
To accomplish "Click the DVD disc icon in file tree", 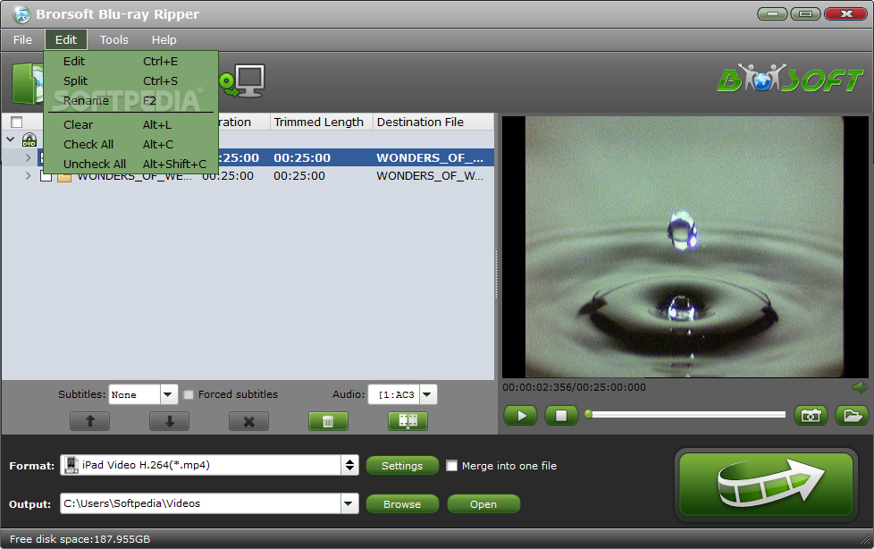I will pos(29,139).
